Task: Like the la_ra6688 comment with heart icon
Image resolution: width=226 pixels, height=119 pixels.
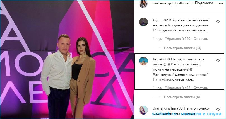Action: (x=218, y=61)
